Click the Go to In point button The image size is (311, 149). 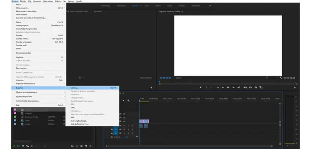point(218,88)
